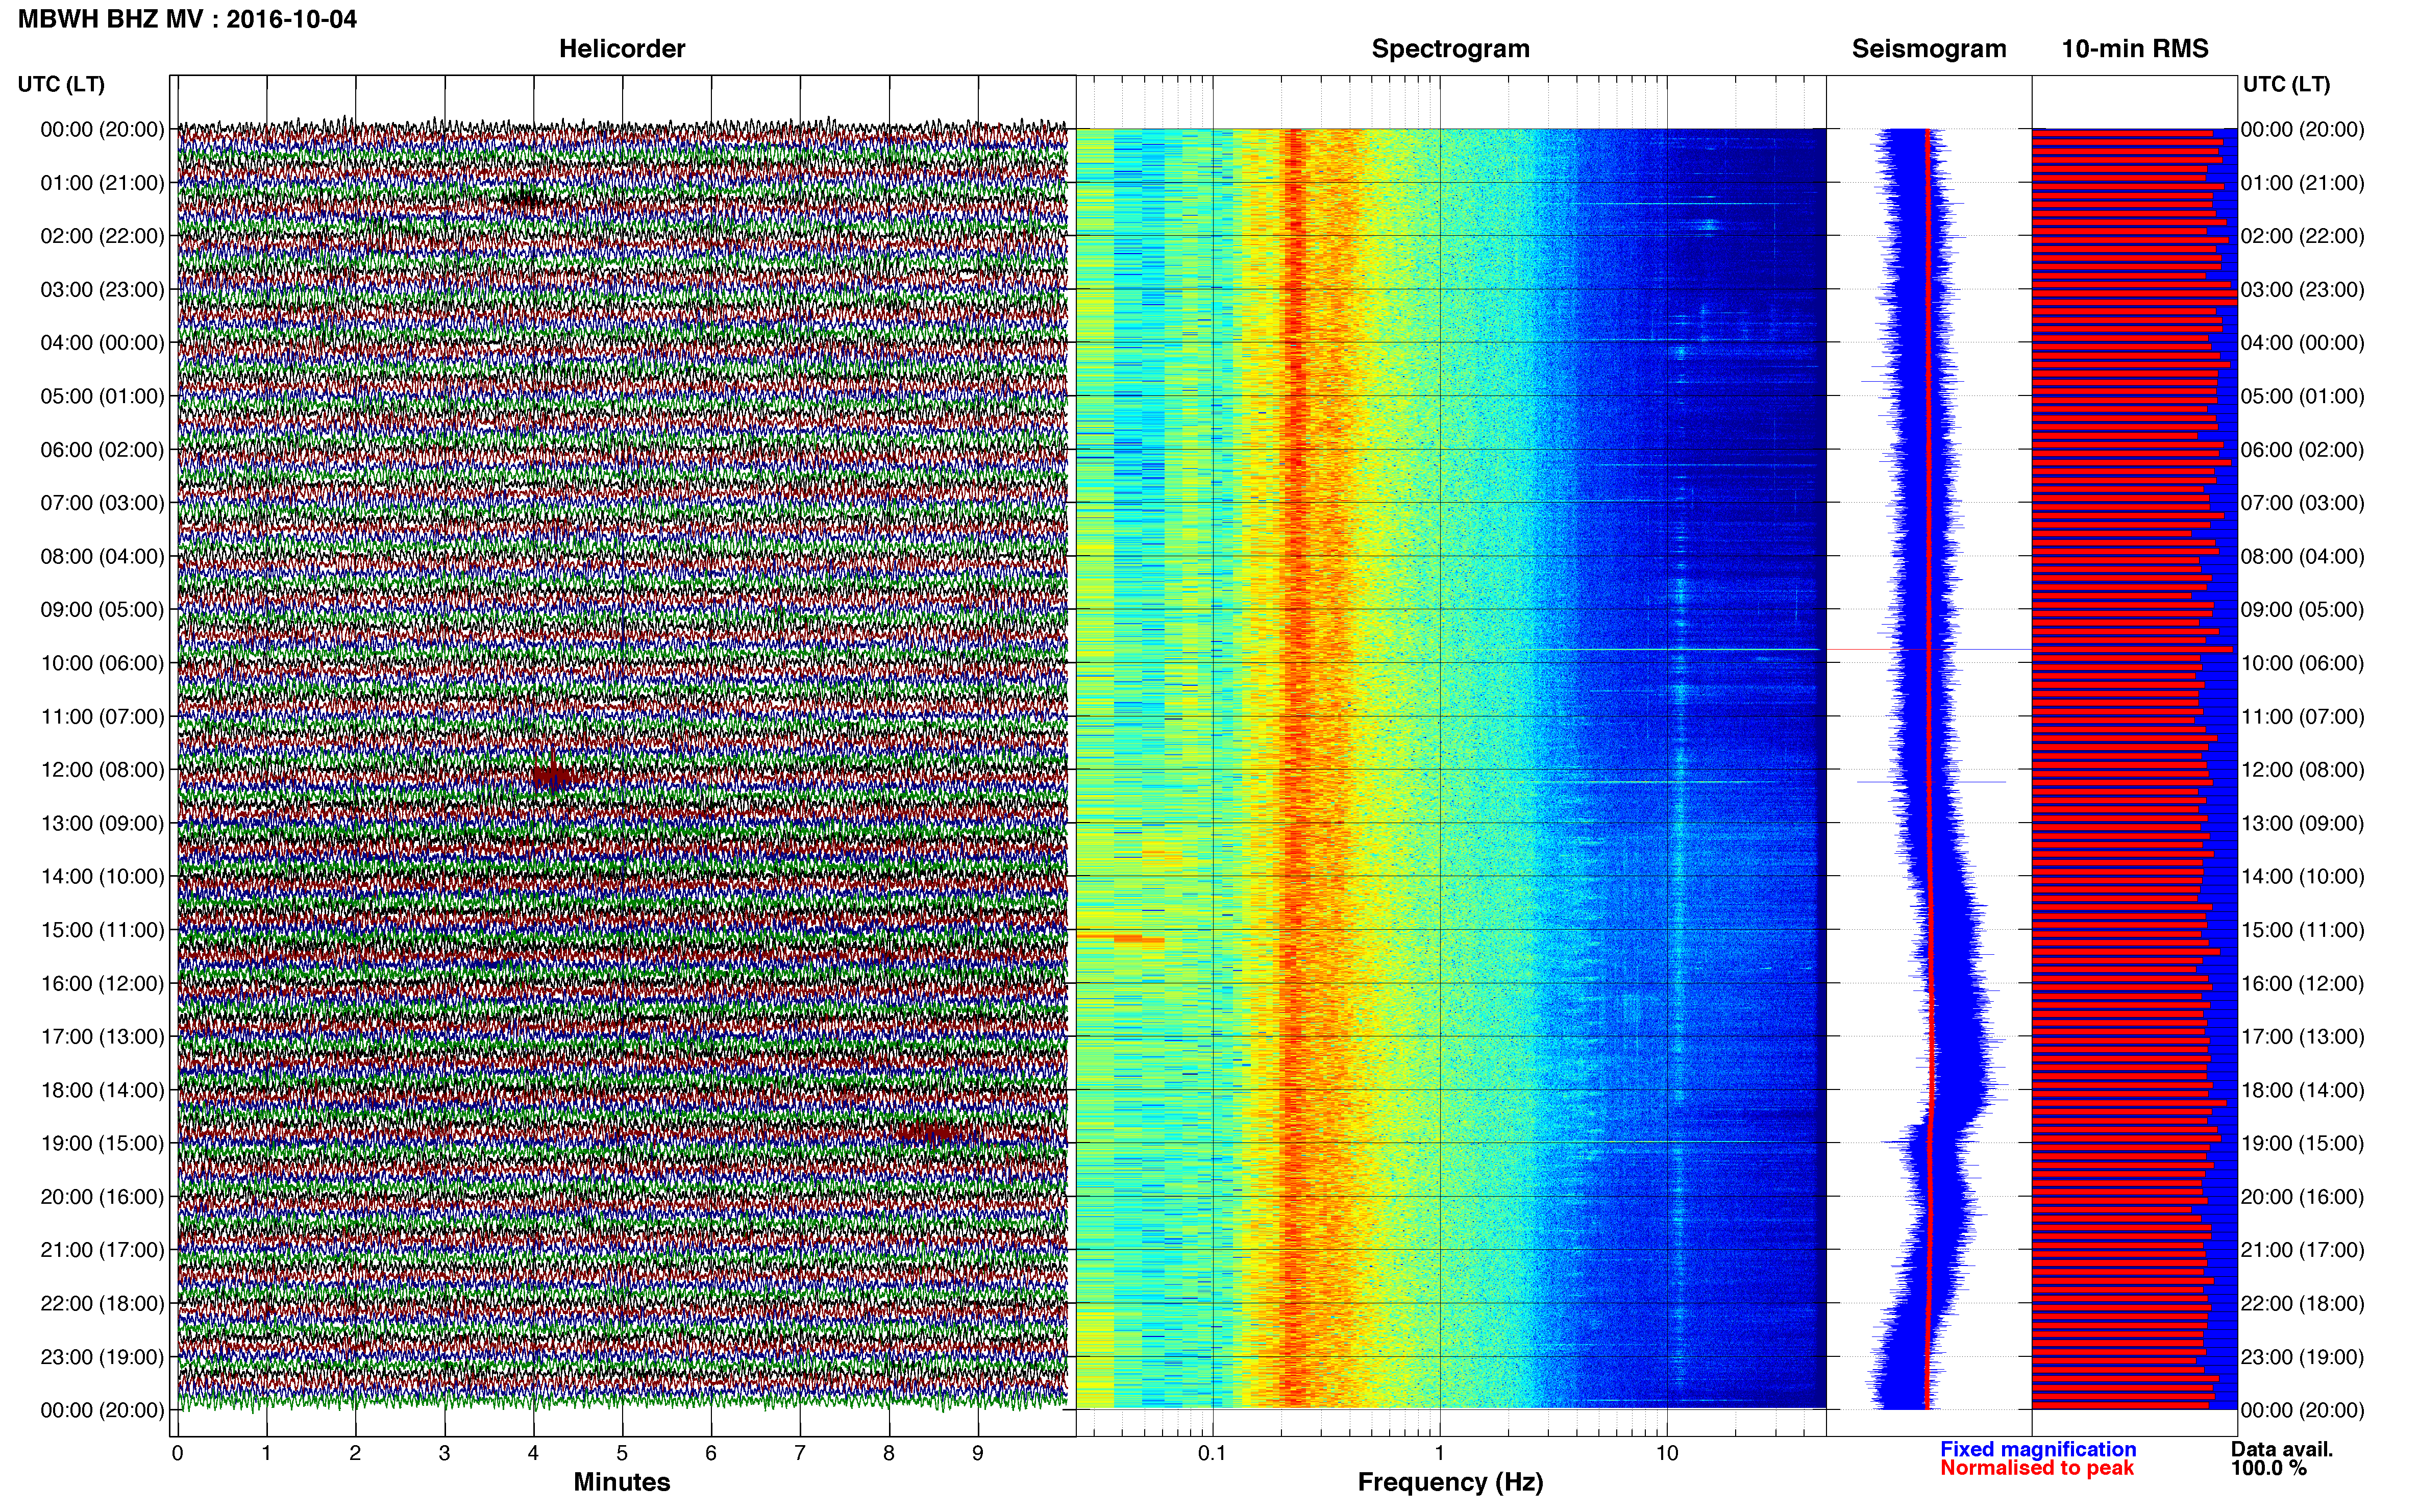Click 13:00 (09:00) beside the RMS panel
The image size is (2419, 1512).
[2302, 823]
